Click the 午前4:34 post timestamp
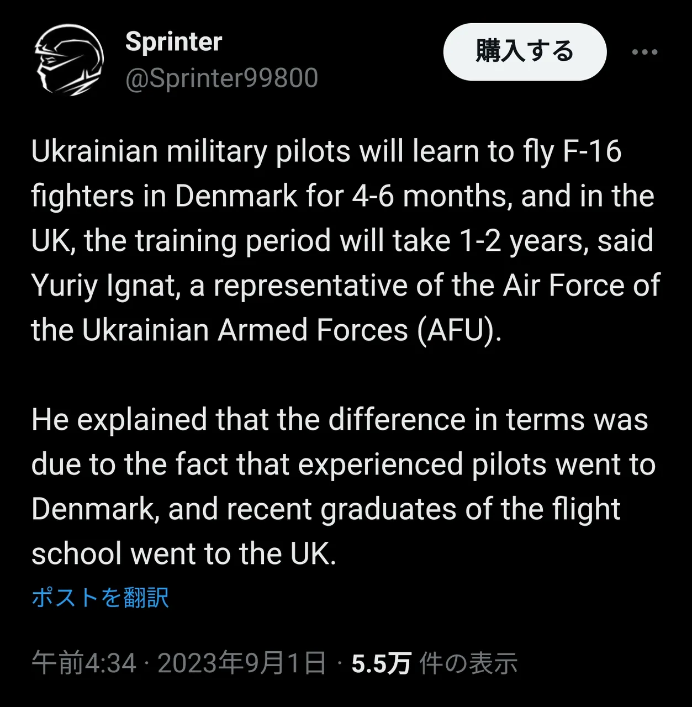692x707 pixels. pyautogui.click(x=84, y=663)
